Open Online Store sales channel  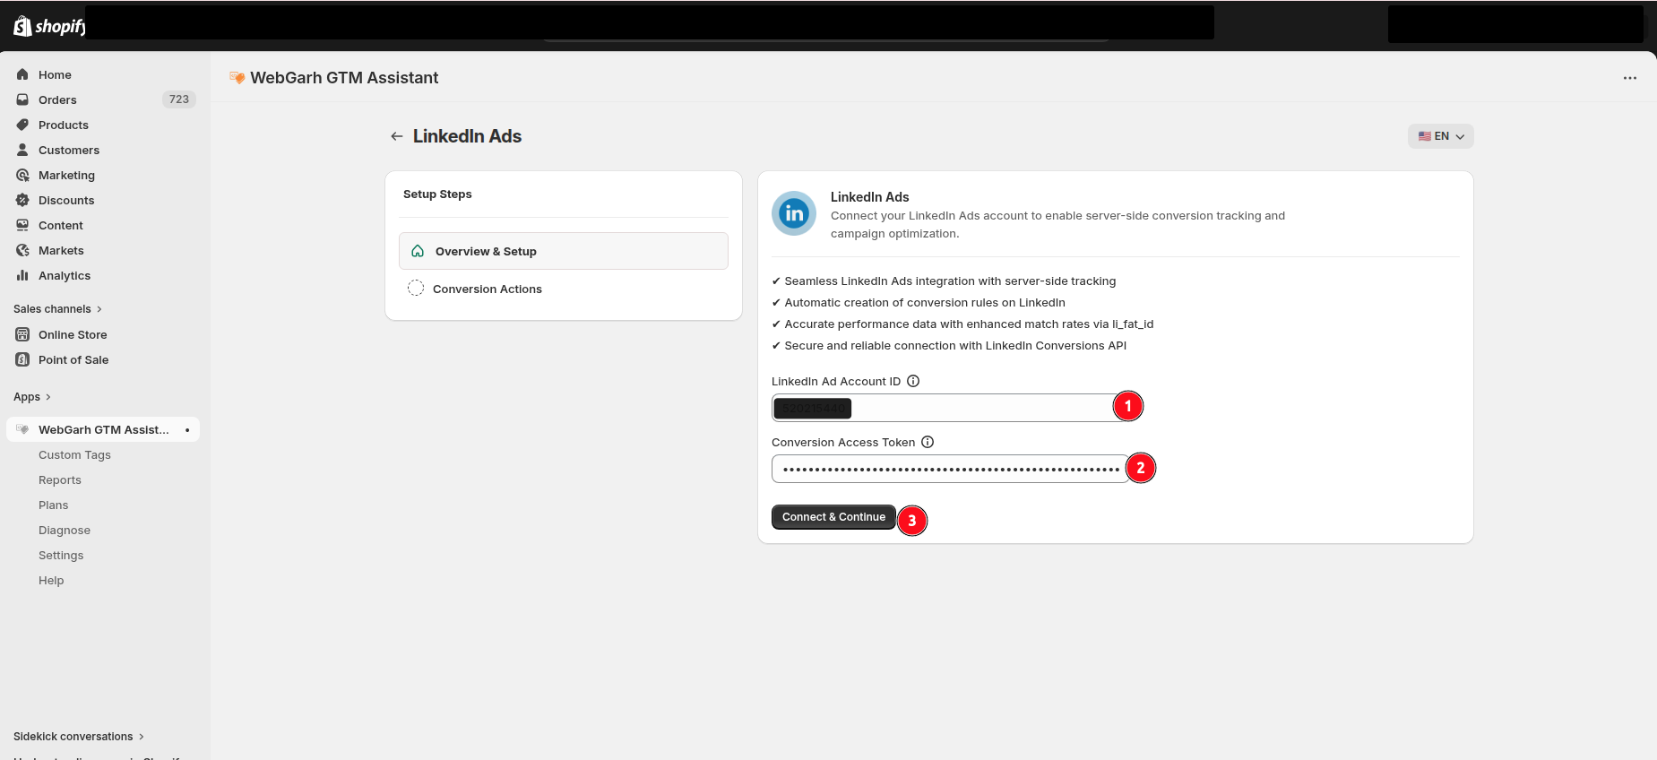tap(103, 334)
